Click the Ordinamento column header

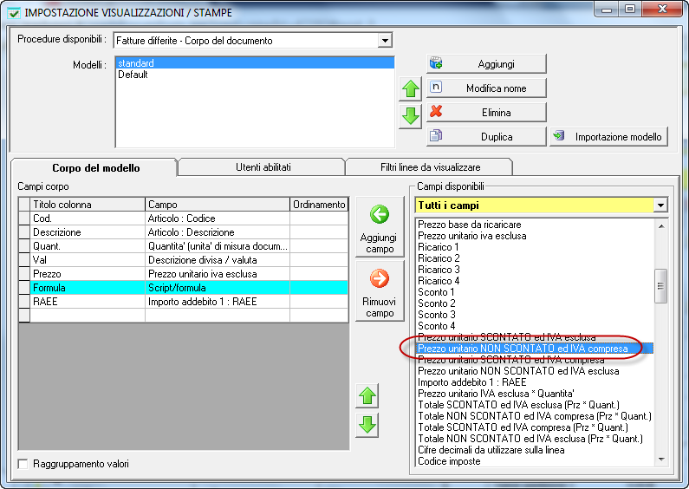pos(319,205)
